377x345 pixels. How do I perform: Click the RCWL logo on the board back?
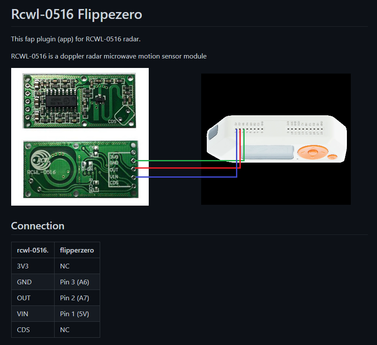[41, 160]
